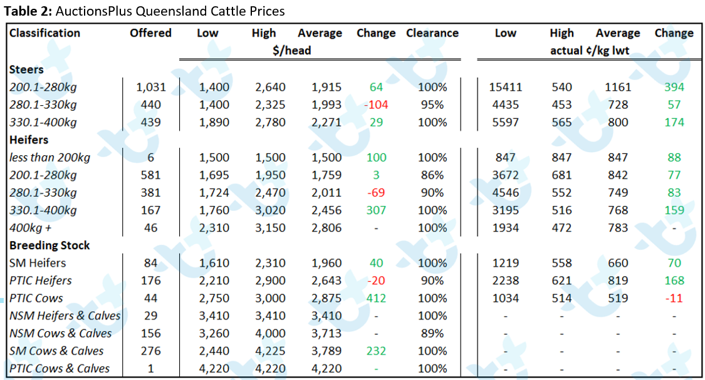Select the offered value 176
Viewport: 705px width, 380px height.
(x=150, y=280)
